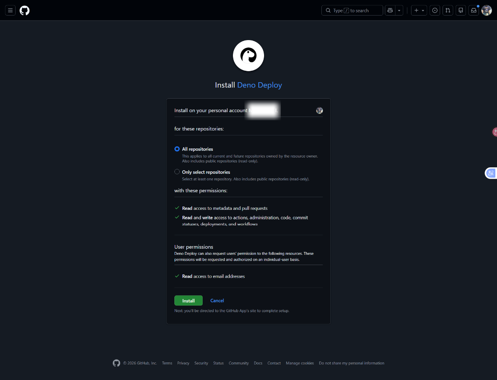Viewport: 497px width, 380px height.
Task: View your issues icon in header
Action: 435,10
